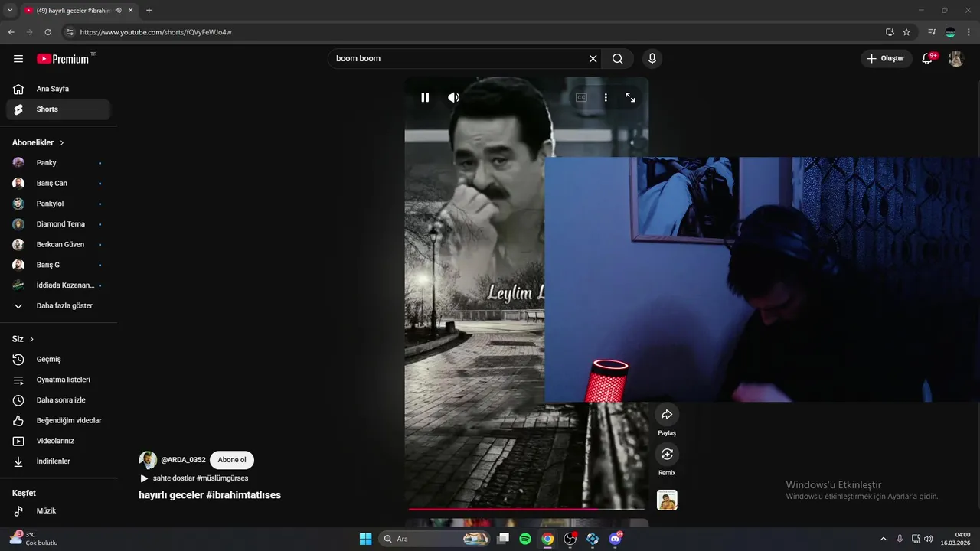Open the sound thumbnail for this Short
The image size is (980, 551).
click(x=667, y=500)
